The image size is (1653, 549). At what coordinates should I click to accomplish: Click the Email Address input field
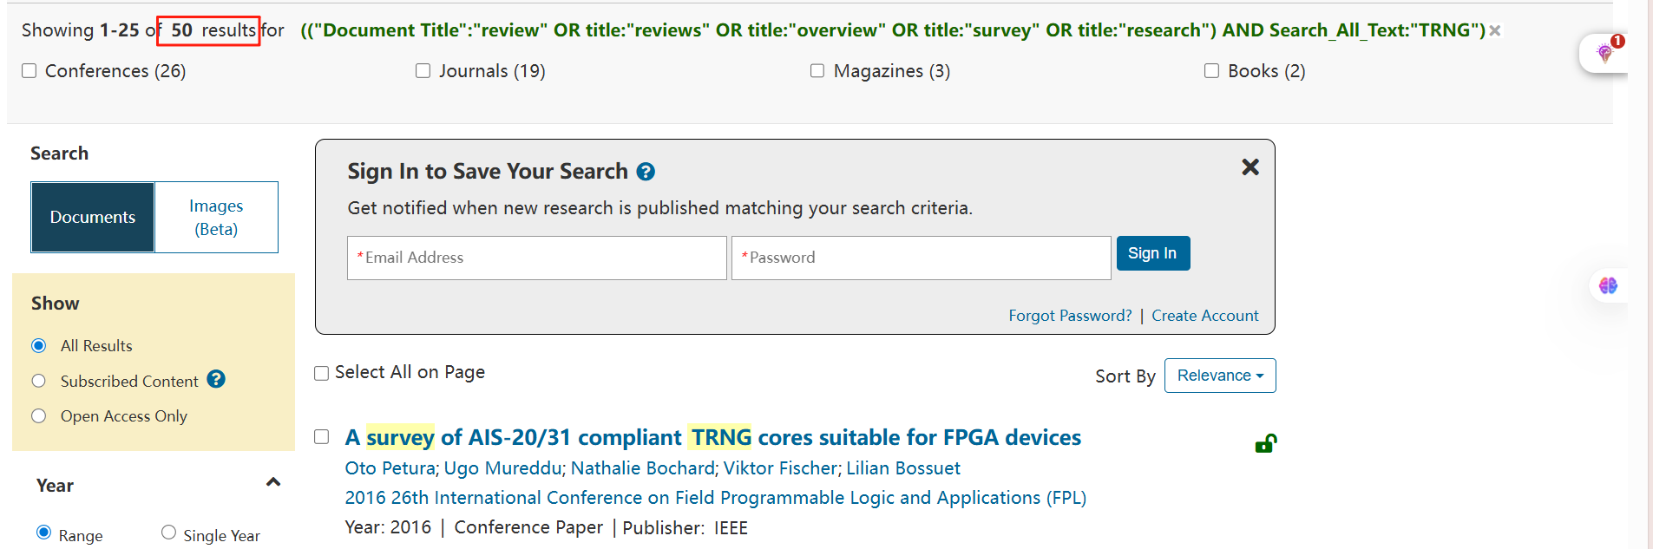click(537, 258)
